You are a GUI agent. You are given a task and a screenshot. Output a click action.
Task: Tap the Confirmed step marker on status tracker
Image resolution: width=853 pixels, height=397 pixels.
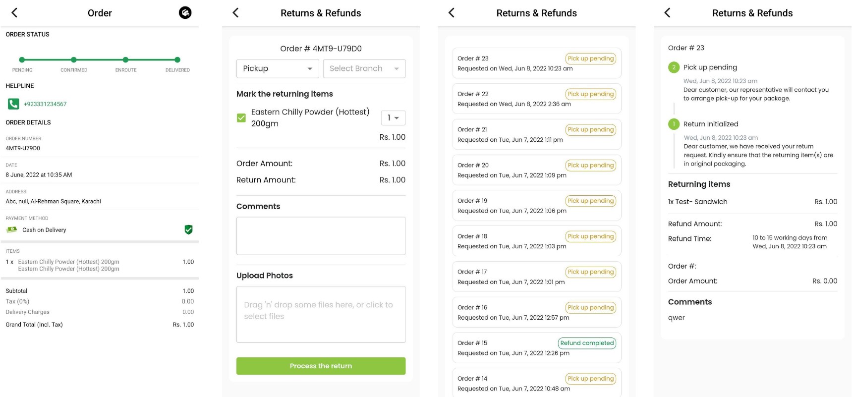pyautogui.click(x=74, y=60)
